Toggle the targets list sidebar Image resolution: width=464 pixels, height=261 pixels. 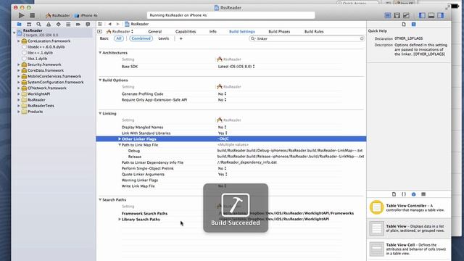[x=100, y=31]
